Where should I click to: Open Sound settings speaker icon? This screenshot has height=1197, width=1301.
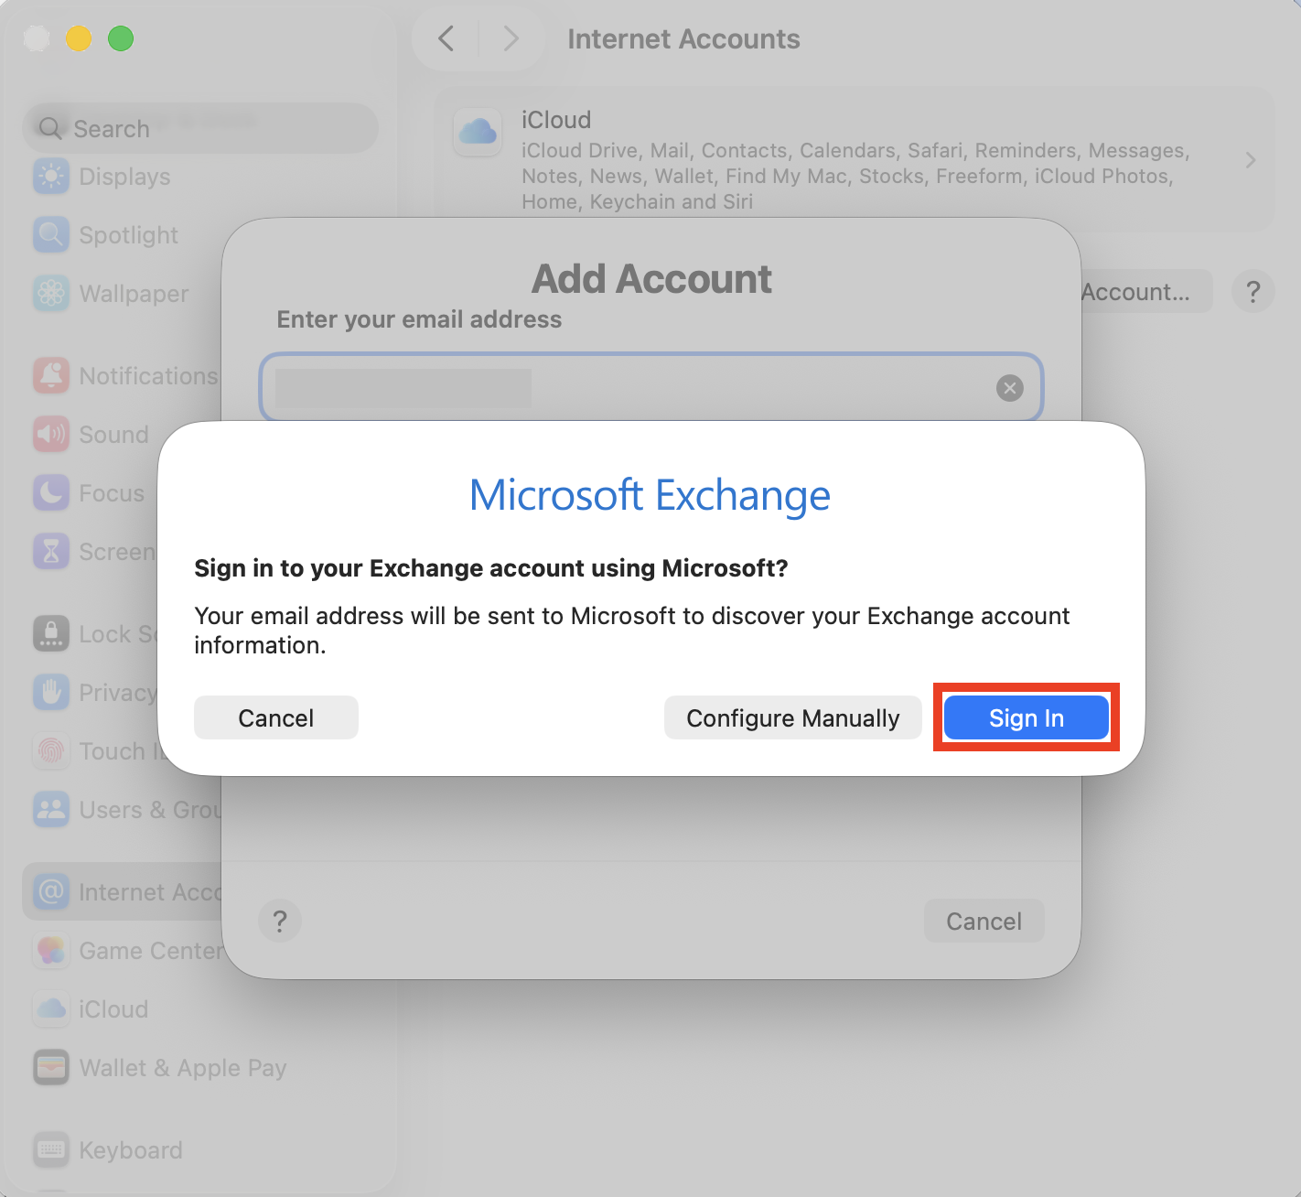click(51, 434)
